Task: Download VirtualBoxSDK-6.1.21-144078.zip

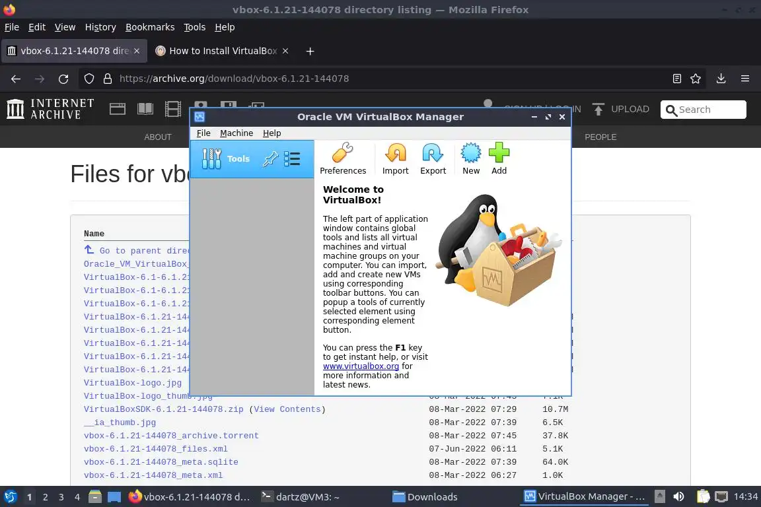Action: 163,409
